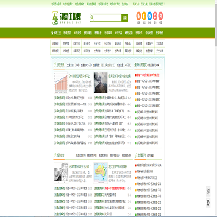Screen dimensions: 217x217
Task: Open 地理资讯 in the green navigation bar
Action: 67,33
